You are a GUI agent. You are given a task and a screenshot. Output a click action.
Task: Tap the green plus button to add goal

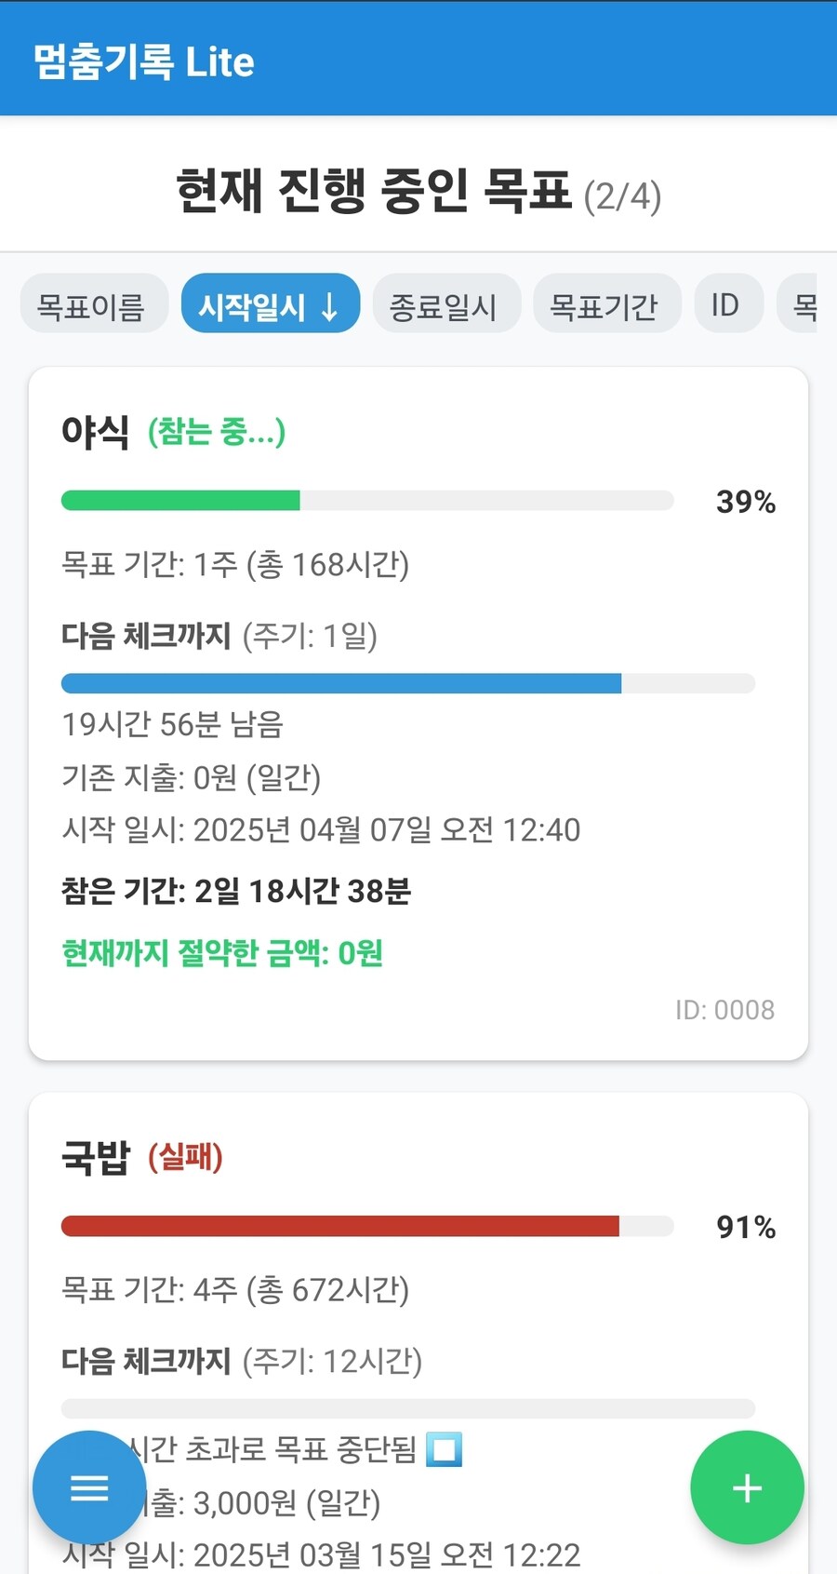[x=747, y=1487]
